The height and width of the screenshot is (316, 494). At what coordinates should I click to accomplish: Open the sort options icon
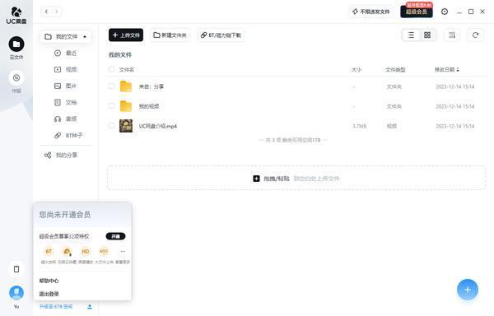point(452,35)
